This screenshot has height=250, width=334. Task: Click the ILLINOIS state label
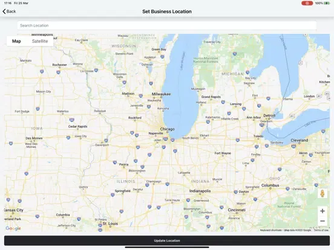coord(126,181)
